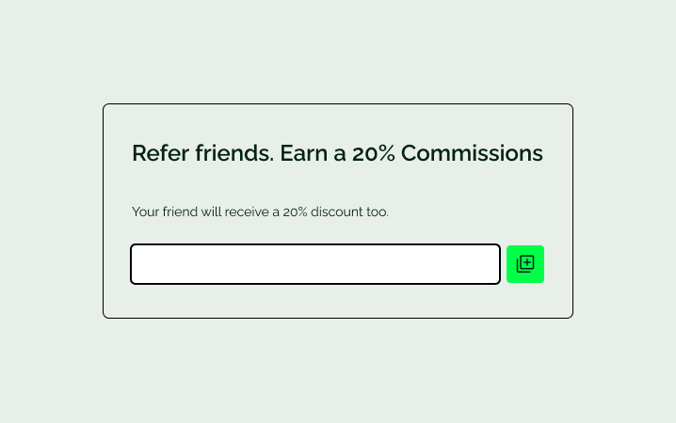The height and width of the screenshot is (423, 676).
Task: Click '20%' in the heading text
Action: (x=374, y=153)
